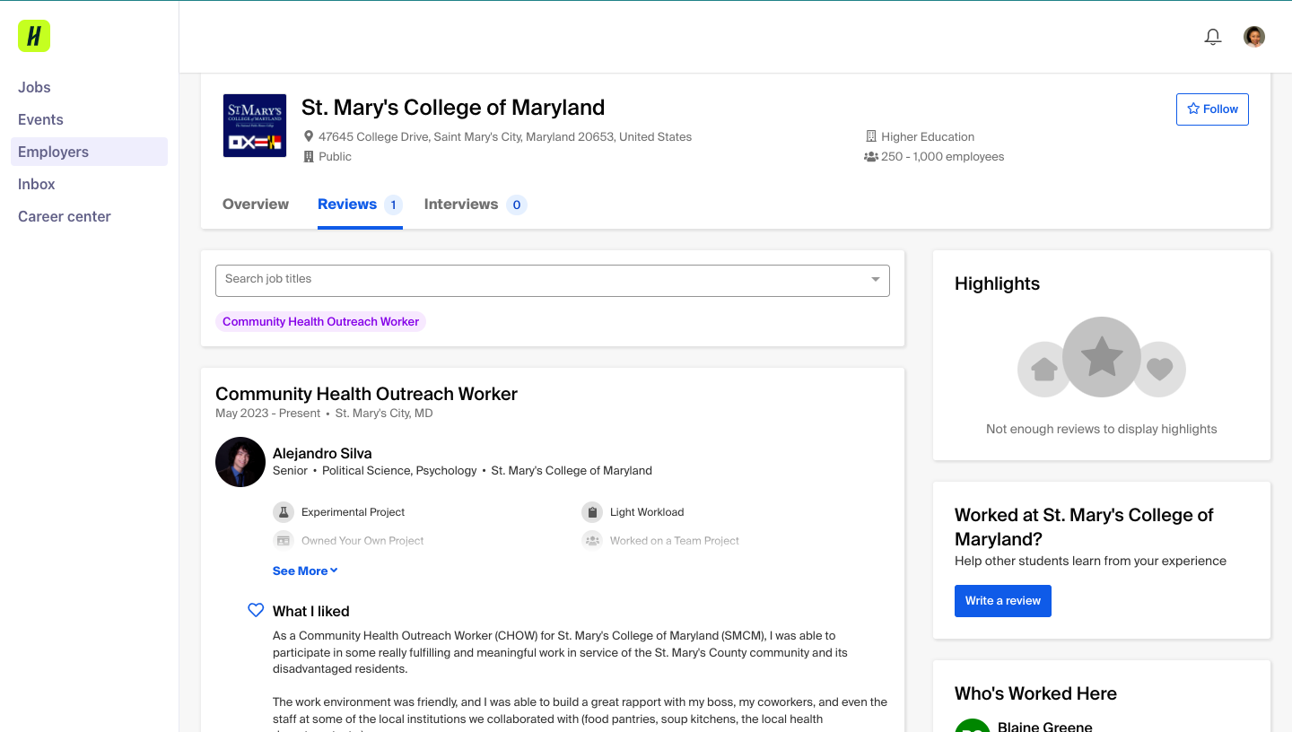The image size is (1292, 732).
Task: Open Jobs in the sidebar
Action: tap(34, 87)
